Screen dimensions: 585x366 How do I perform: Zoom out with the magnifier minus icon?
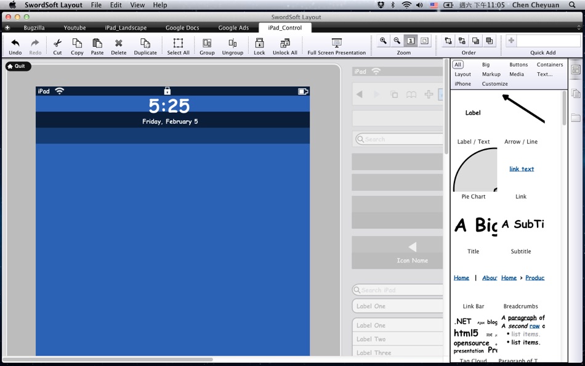pyautogui.click(x=397, y=41)
